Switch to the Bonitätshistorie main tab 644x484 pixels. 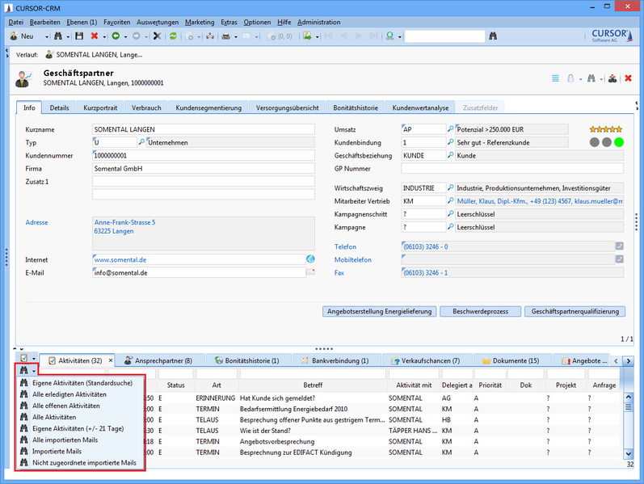pos(356,107)
